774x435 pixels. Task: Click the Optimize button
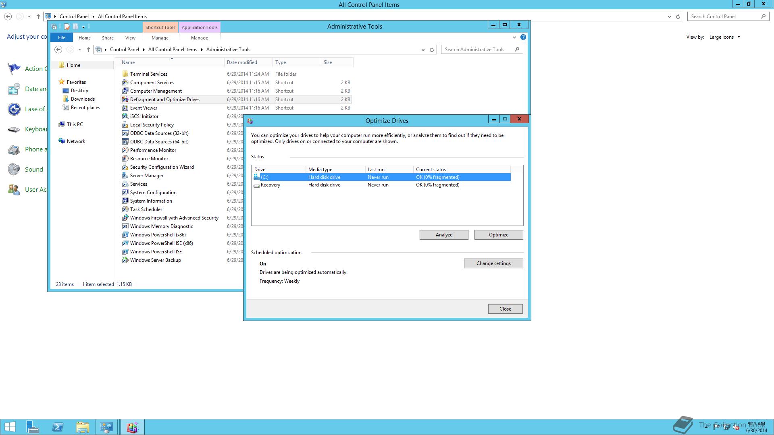[499, 235]
